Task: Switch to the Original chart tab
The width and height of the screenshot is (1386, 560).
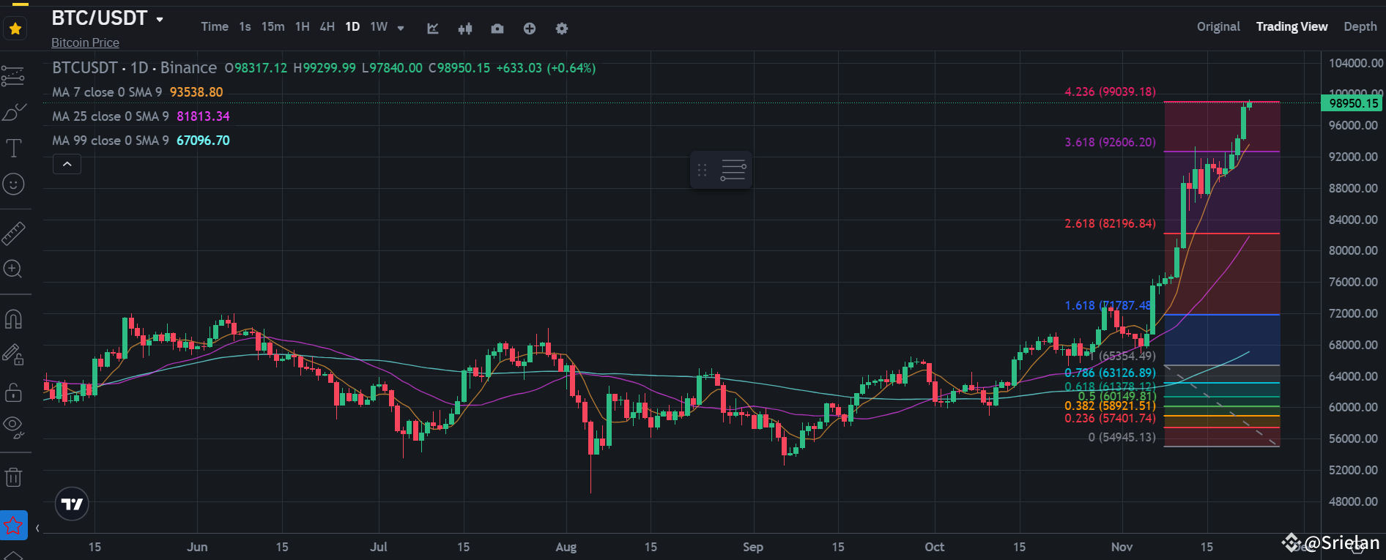Action: (1218, 27)
